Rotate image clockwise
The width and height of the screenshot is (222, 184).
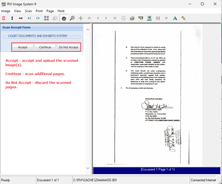click(38, 18)
